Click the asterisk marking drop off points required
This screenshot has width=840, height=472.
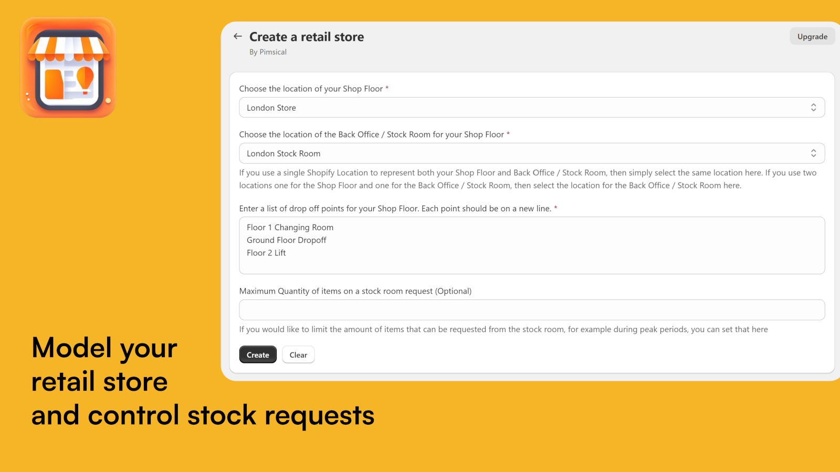click(556, 208)
